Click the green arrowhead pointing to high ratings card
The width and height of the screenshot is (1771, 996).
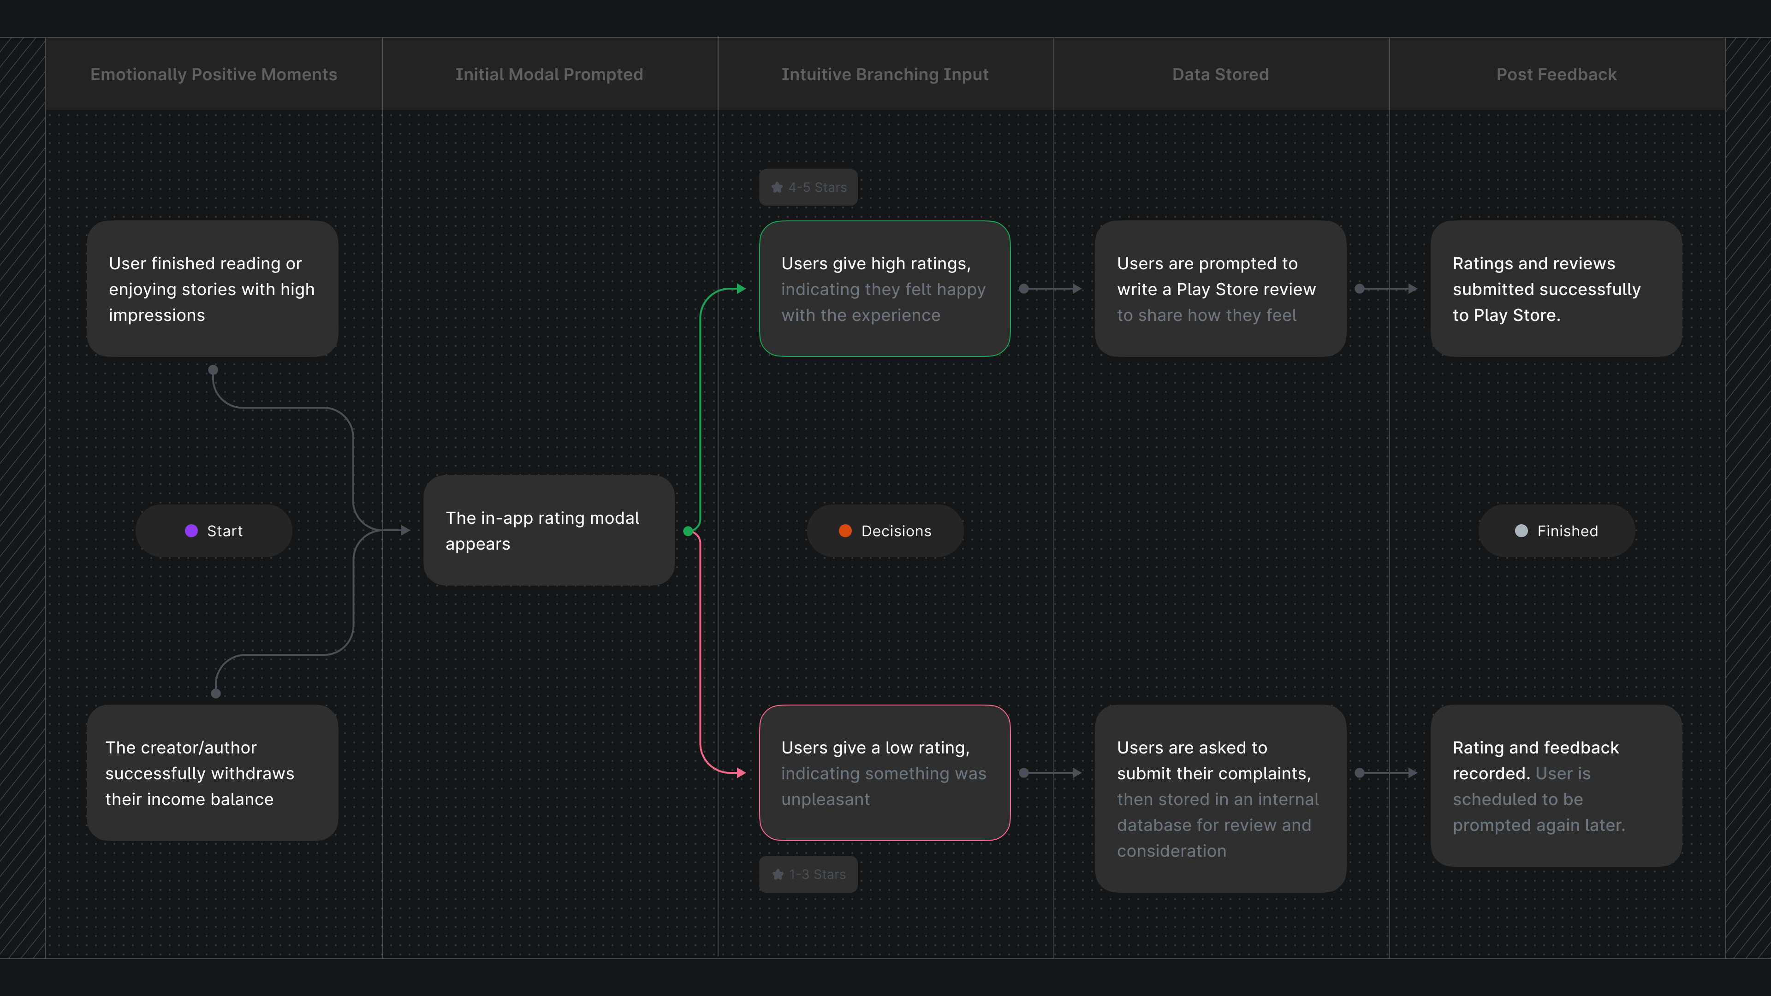coord(741,289)
